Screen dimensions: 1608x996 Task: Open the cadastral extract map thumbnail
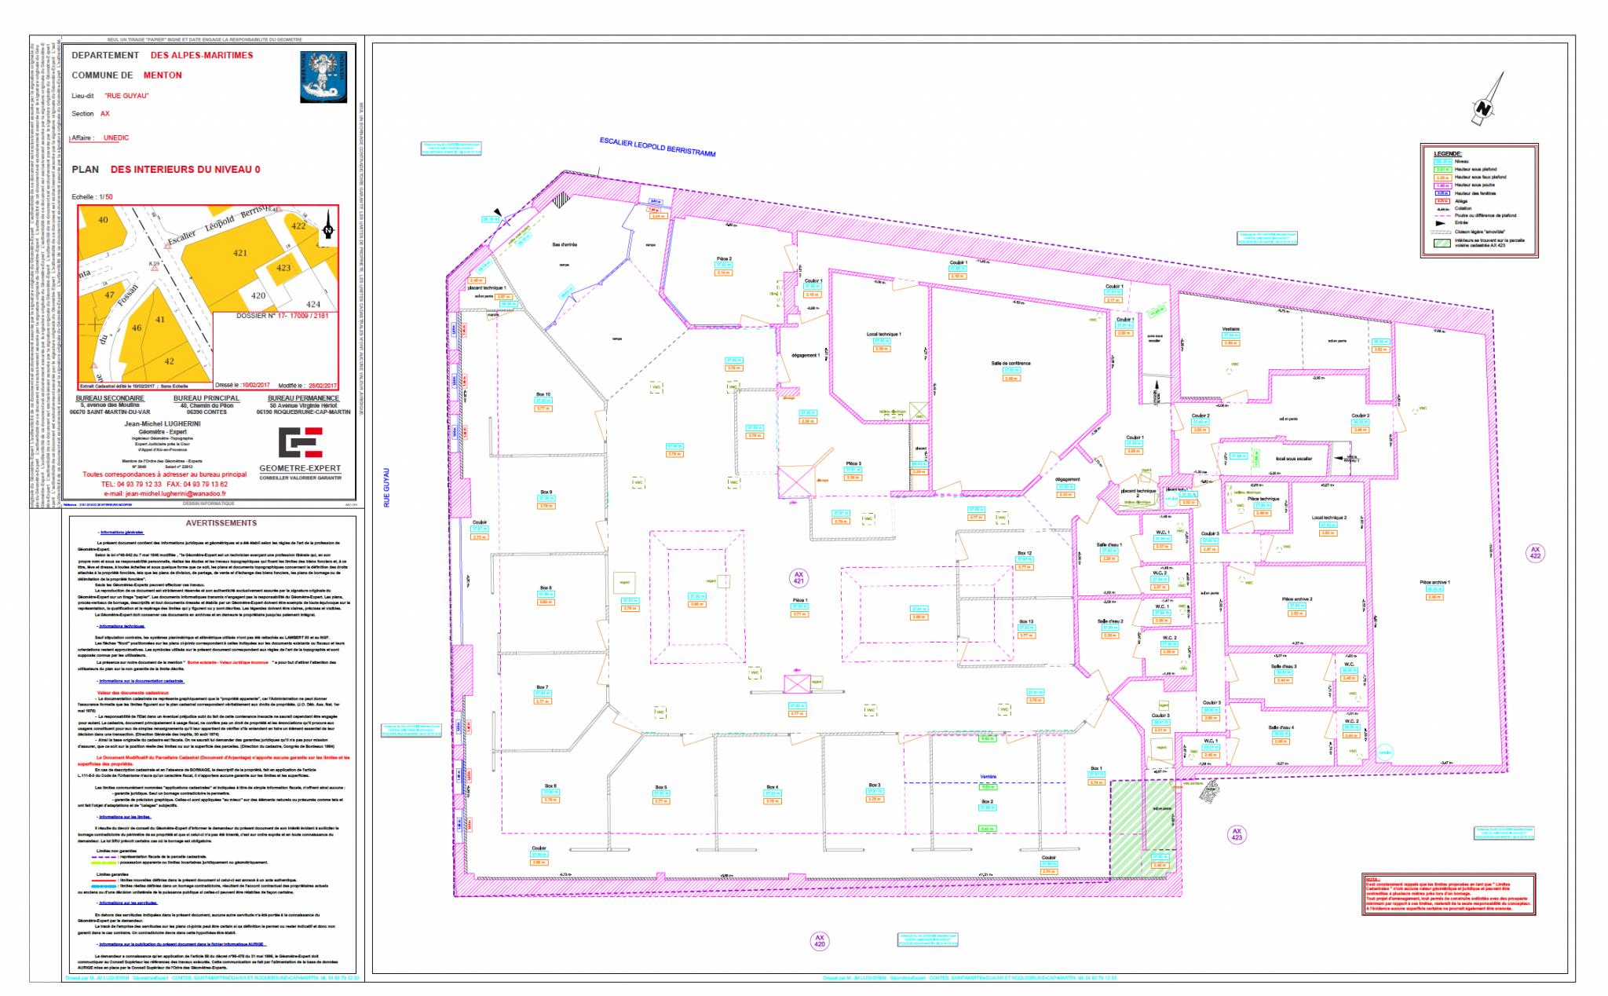pos(208,297)
